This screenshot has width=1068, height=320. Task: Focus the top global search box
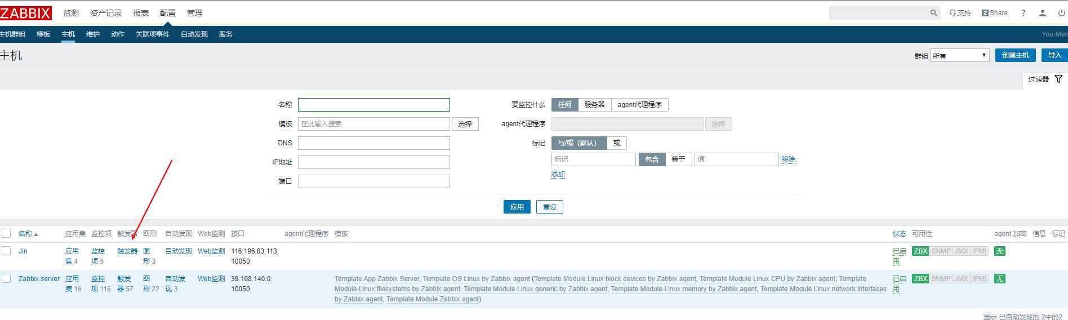point(879,13)
